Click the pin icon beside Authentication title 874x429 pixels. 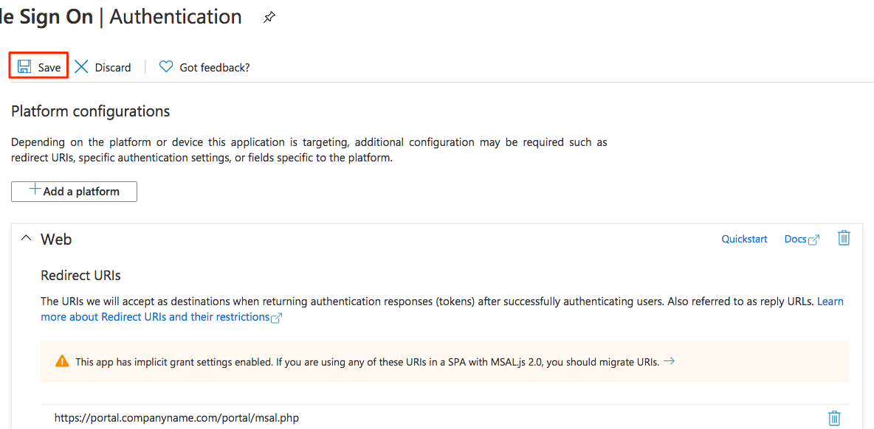[x=269, y=18]
